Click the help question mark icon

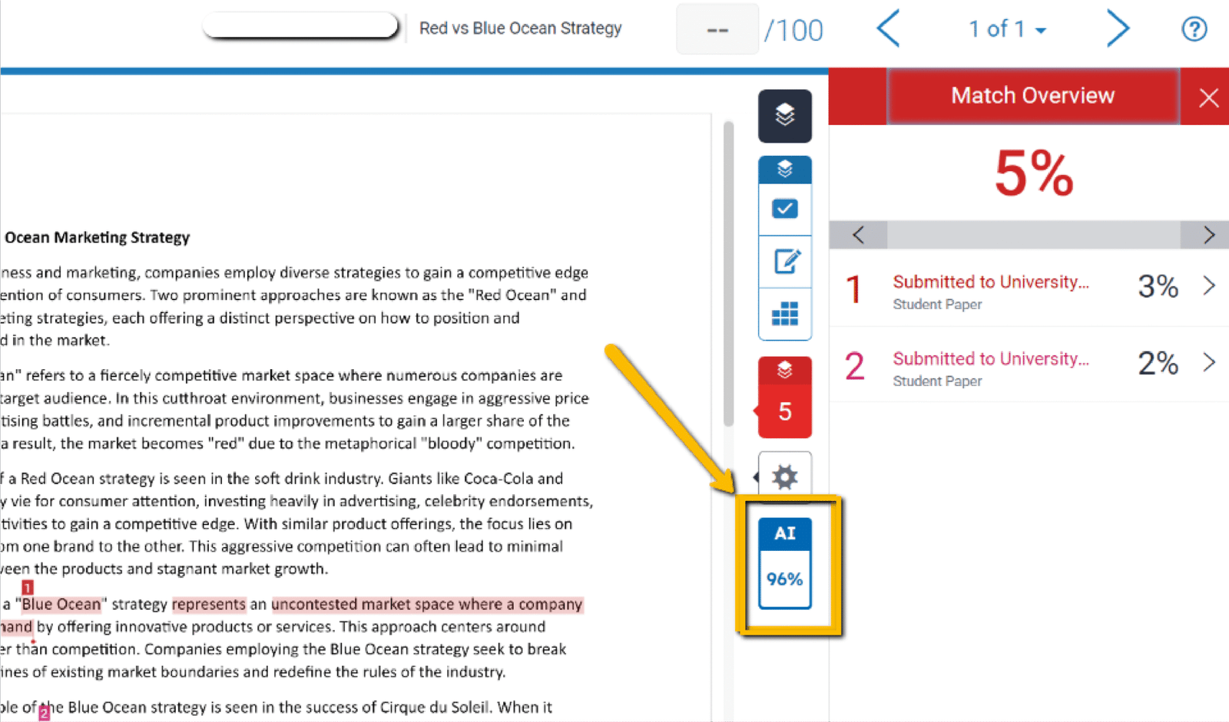pyautogui.click(x=1194, y=28)
